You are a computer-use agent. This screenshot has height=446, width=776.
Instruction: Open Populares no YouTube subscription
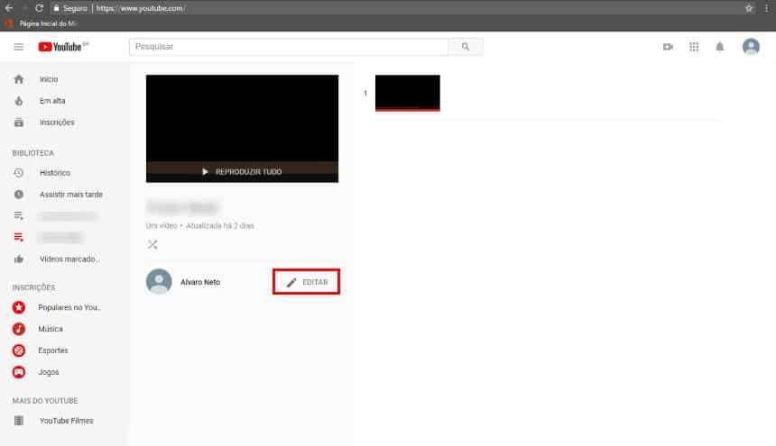click(69, 307)
